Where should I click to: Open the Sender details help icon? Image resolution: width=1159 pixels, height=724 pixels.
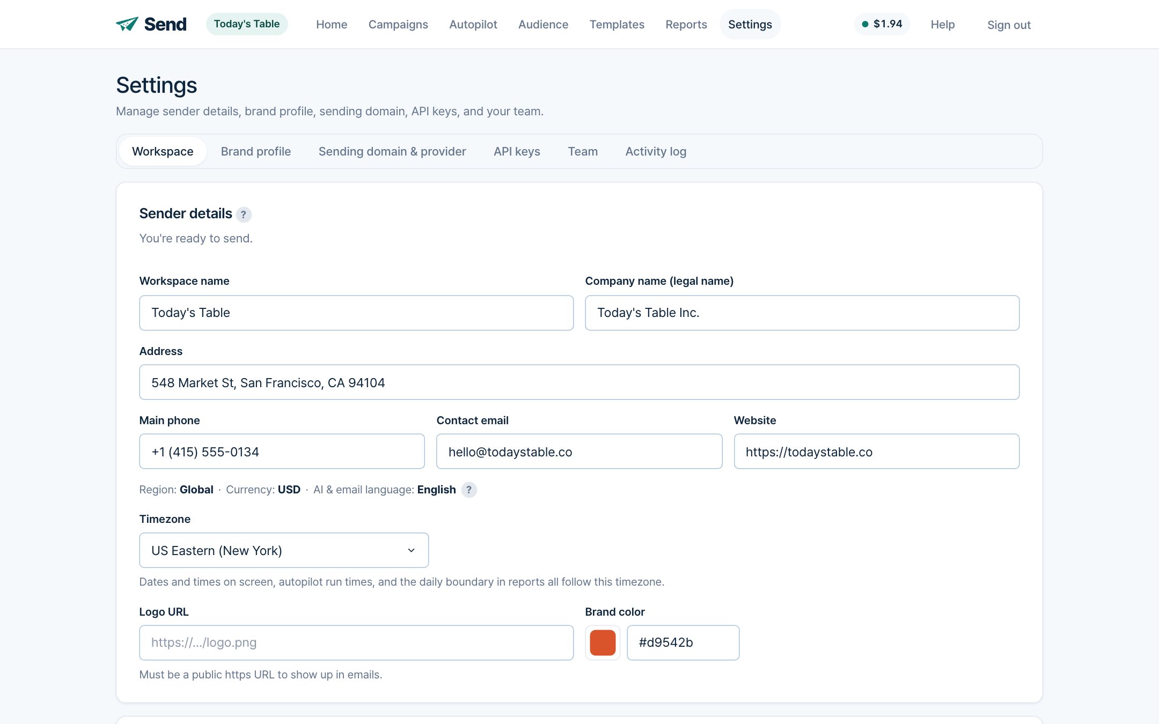[x=244, y=215]
